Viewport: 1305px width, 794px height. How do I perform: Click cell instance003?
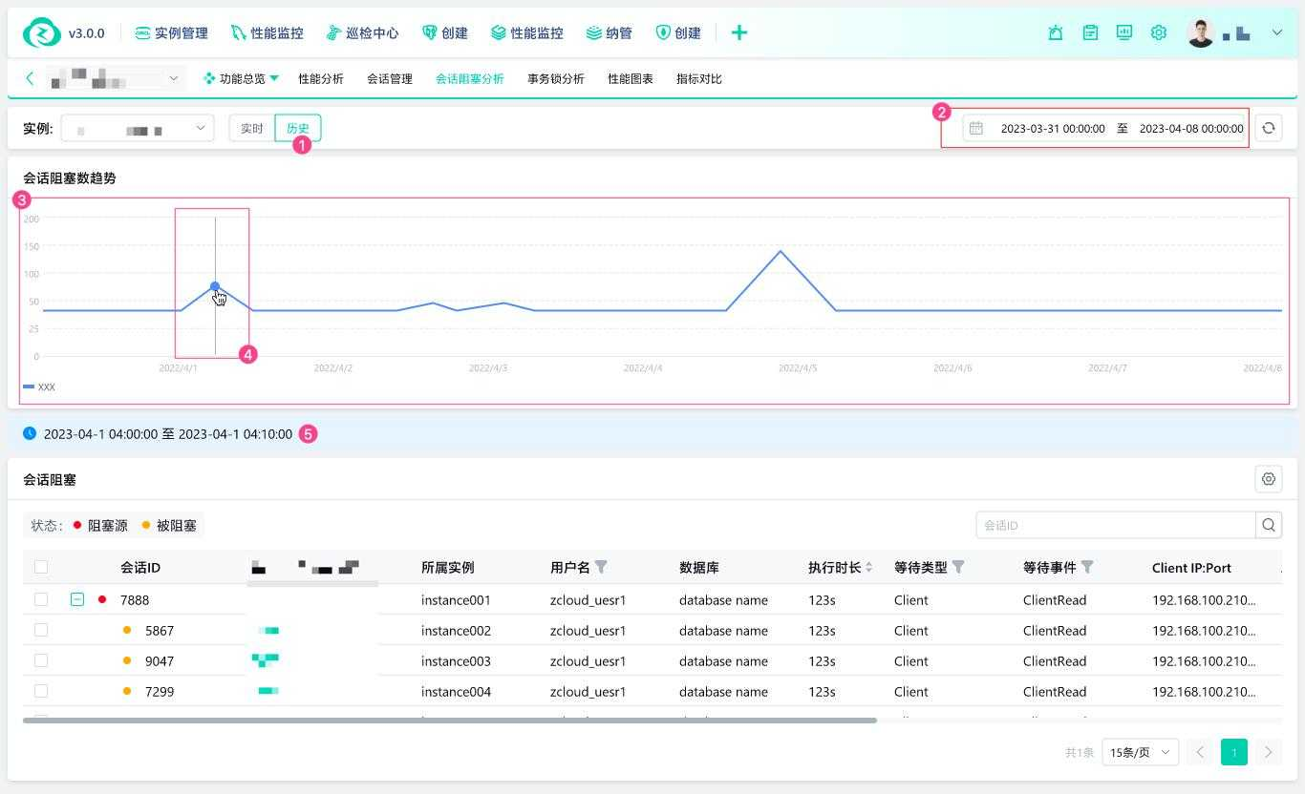(456, 661)
